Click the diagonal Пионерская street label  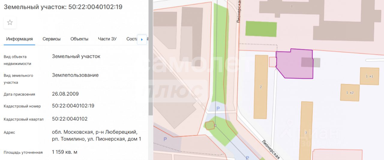click(x=271, y=149)
